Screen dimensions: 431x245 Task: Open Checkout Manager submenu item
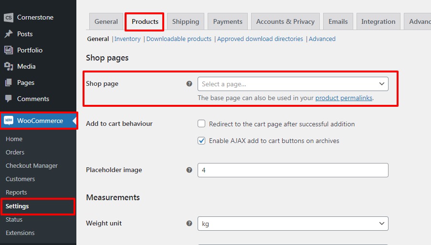coord(32,166)
